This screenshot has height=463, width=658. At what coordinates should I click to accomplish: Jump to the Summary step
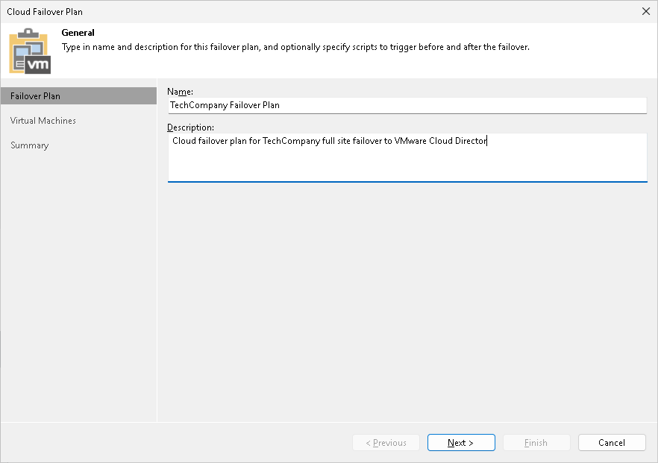click(x=29, y=145)
